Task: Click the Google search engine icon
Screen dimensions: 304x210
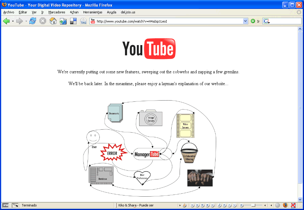Action: click(x=267, y=21)
